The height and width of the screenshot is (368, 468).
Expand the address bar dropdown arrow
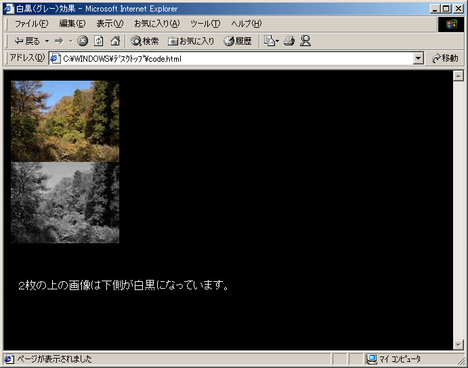point(419,58)
